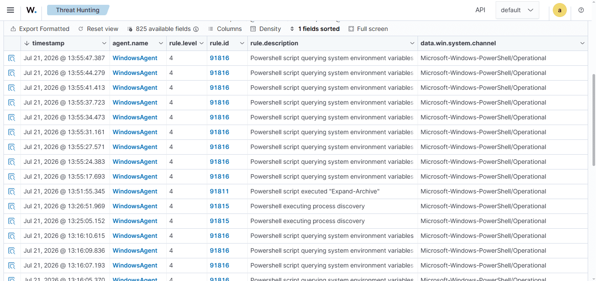Screen dimensions: 596x281
Task: Open timestamp column header menu arrow
Action: 104,43
